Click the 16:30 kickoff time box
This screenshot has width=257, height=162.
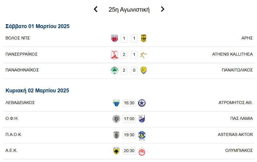[129, 103]
